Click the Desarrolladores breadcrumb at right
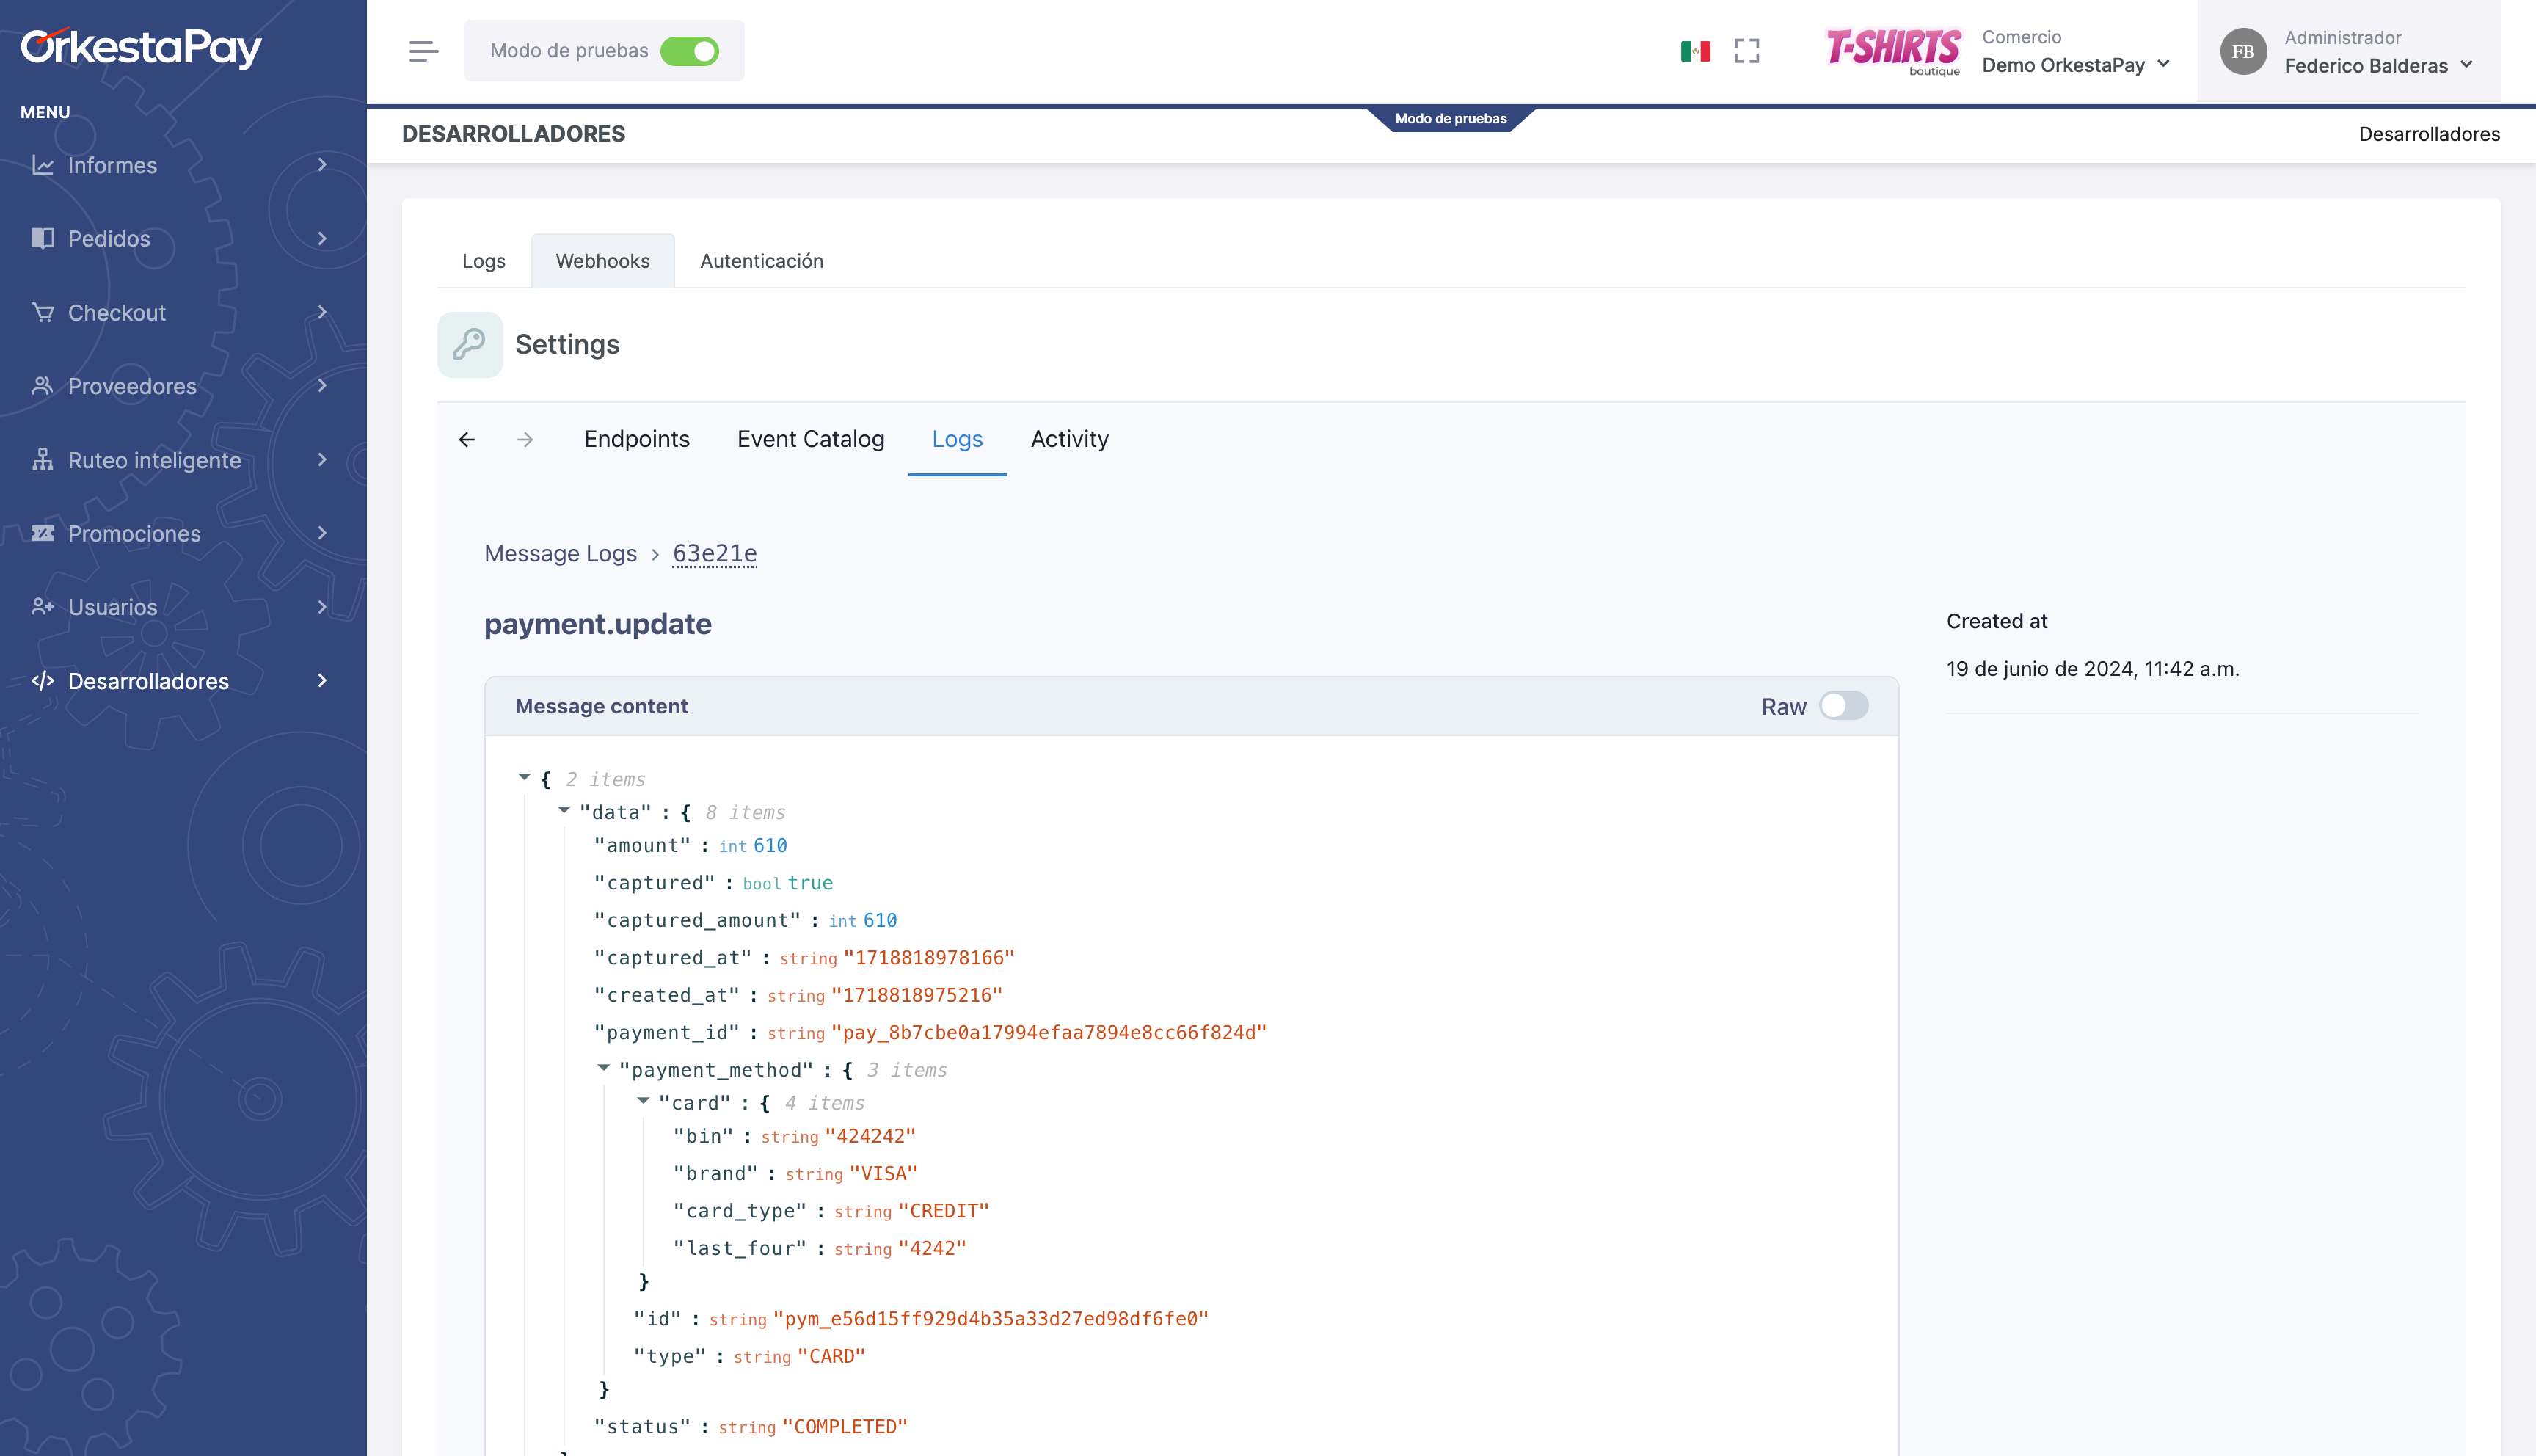The height and width of the screenshot is (1456, 2536). coord(2429,134)
